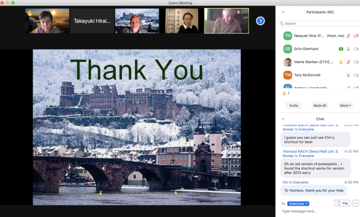Viewport: 360px width, 217px height.
Task: Close the Zoom Meeting window
Action: coord(2,3)
